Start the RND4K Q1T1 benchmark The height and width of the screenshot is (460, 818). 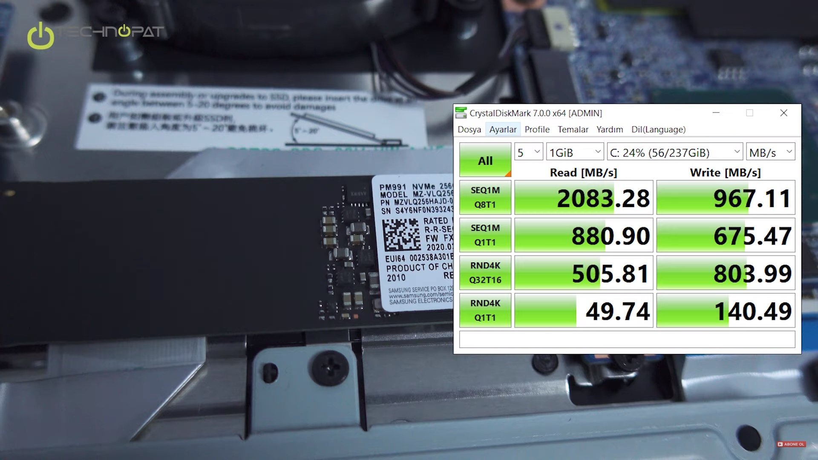click(485, 310)
